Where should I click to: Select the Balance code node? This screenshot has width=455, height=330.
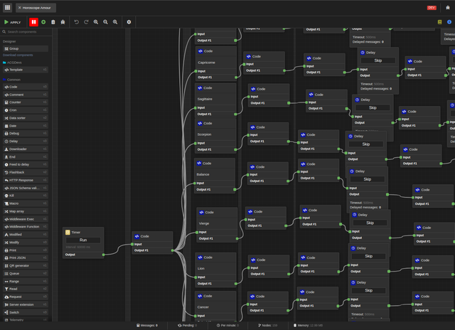click(215, 175)
